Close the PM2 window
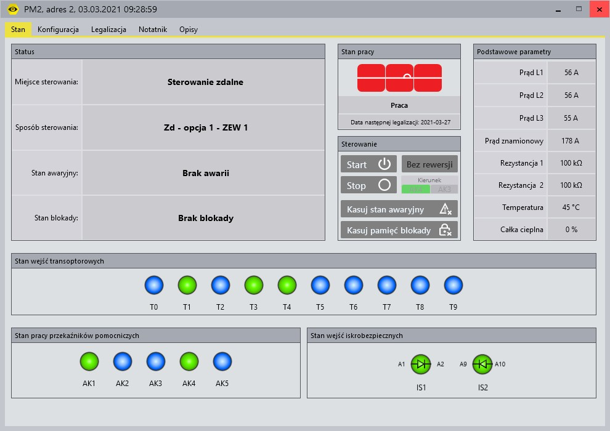Image resolution: width=610 pixels, height=431 pixels. pos(600,9)
